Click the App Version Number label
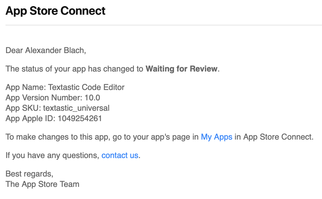Viewport: 322px width, 199px height. (x=44, y=98)
